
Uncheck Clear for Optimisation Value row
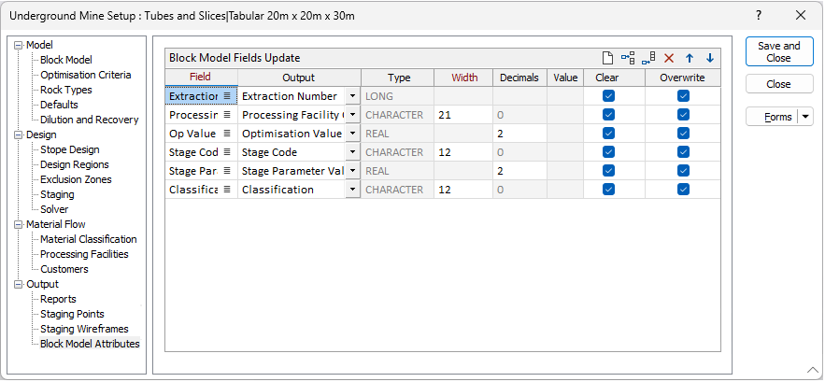[609, 134]
